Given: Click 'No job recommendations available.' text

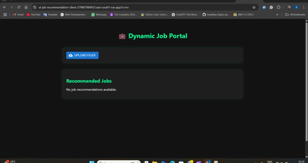Looking at the screenshot, I should 91,90.
